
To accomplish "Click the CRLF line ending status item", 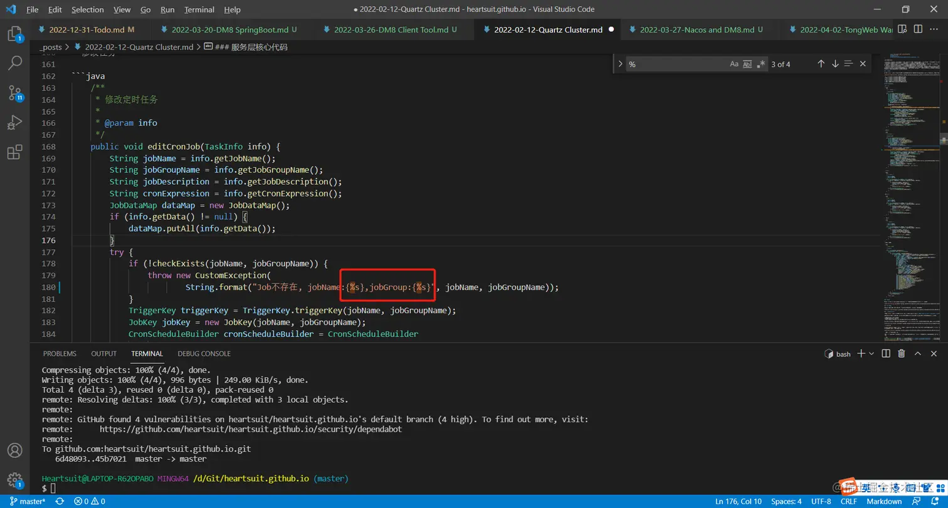I will (x=848, y=501).
